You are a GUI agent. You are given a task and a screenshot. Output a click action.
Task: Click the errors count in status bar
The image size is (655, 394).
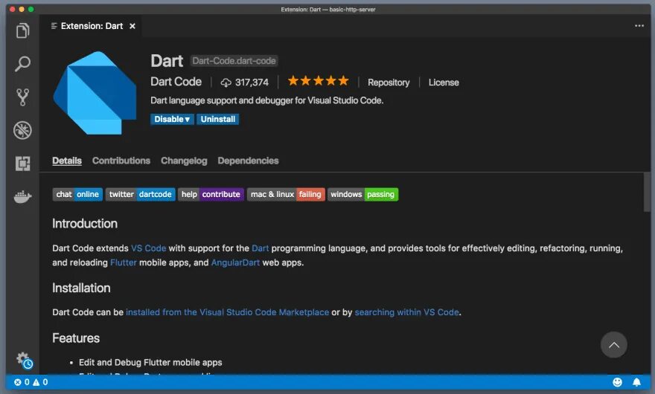[22, 382]
